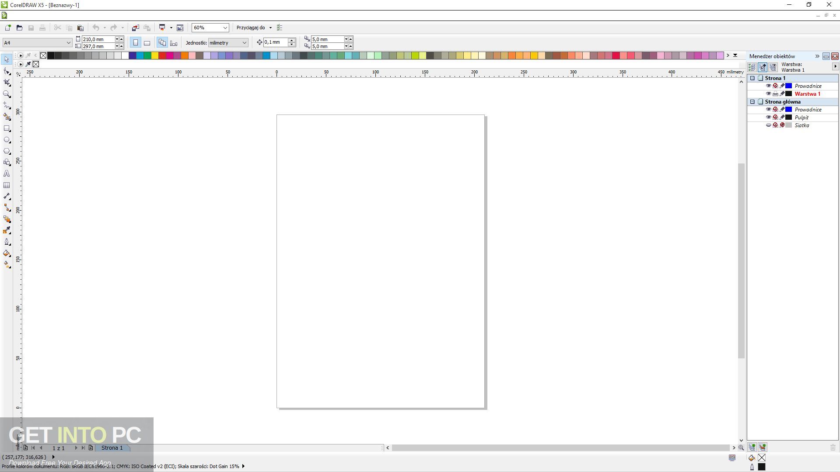Show the Siatka layer via eye icon
The height and width of the screenshot is (472, 840).
click(x=768, y=125)
